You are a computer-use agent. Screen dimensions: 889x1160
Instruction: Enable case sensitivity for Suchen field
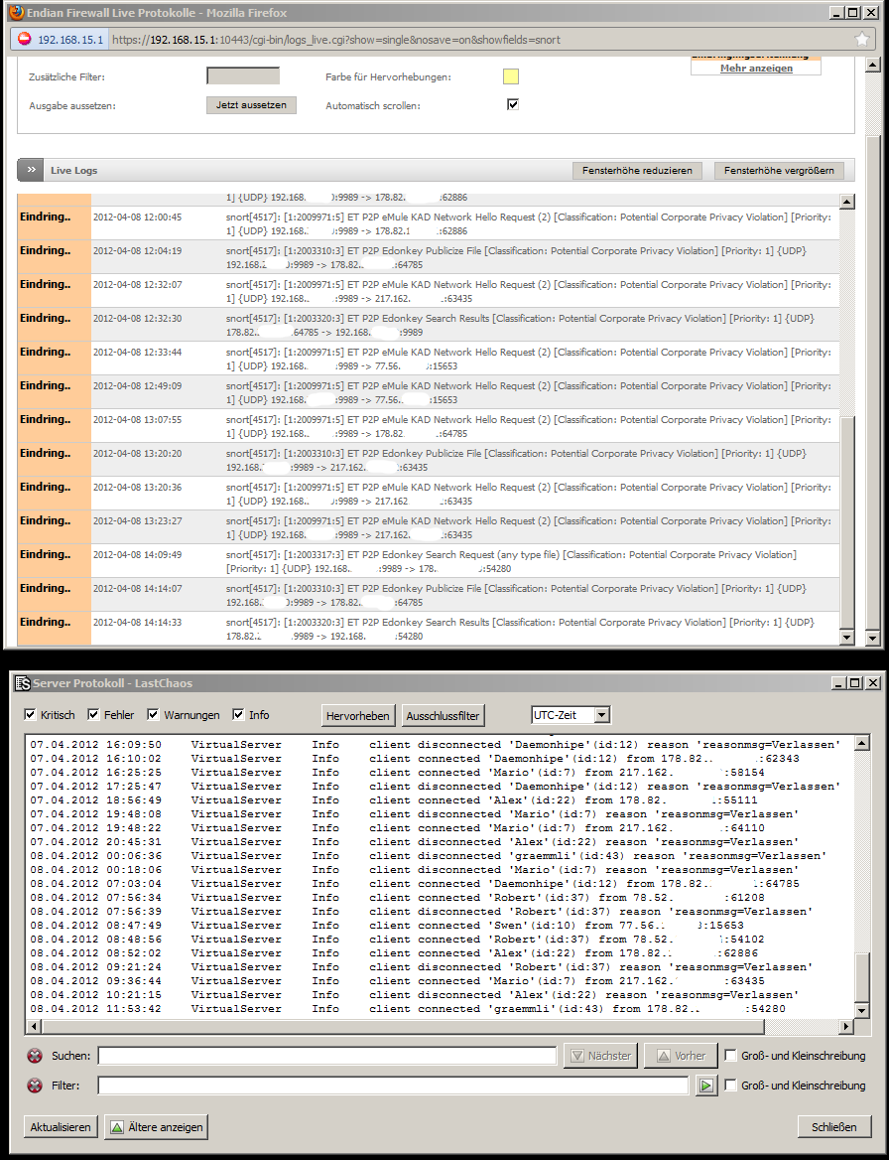click(x=731, y=1056)
